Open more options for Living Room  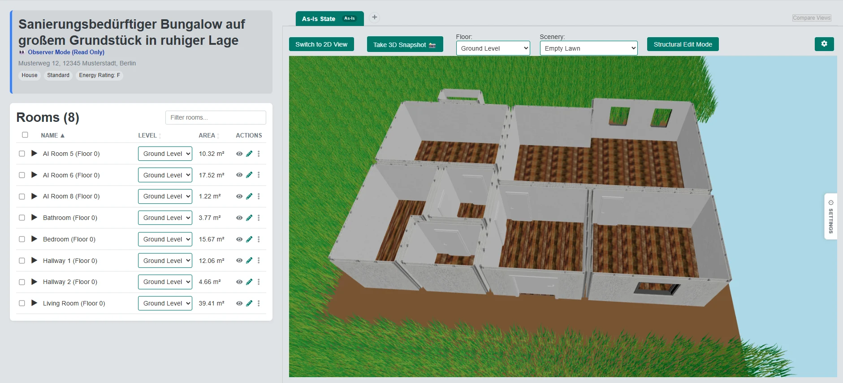point(259,303)
